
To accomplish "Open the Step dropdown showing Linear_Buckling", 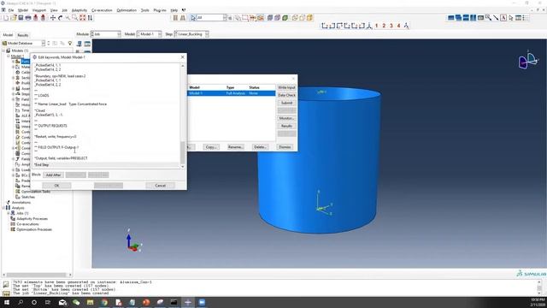I will 191,34.
